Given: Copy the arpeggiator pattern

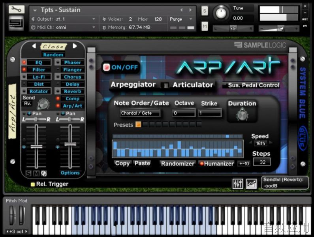Looking at the screenshot, I should [122, 163].
